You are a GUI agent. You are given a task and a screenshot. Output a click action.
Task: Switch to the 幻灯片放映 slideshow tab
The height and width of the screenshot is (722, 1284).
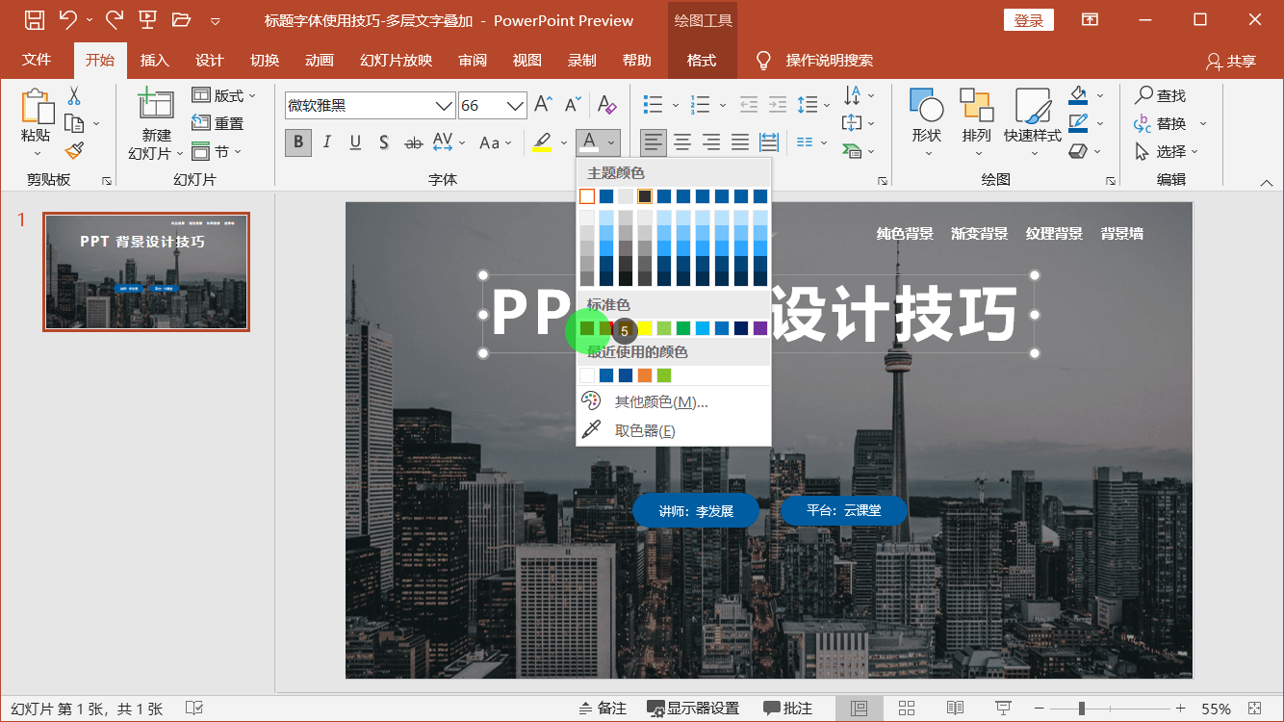396,60
